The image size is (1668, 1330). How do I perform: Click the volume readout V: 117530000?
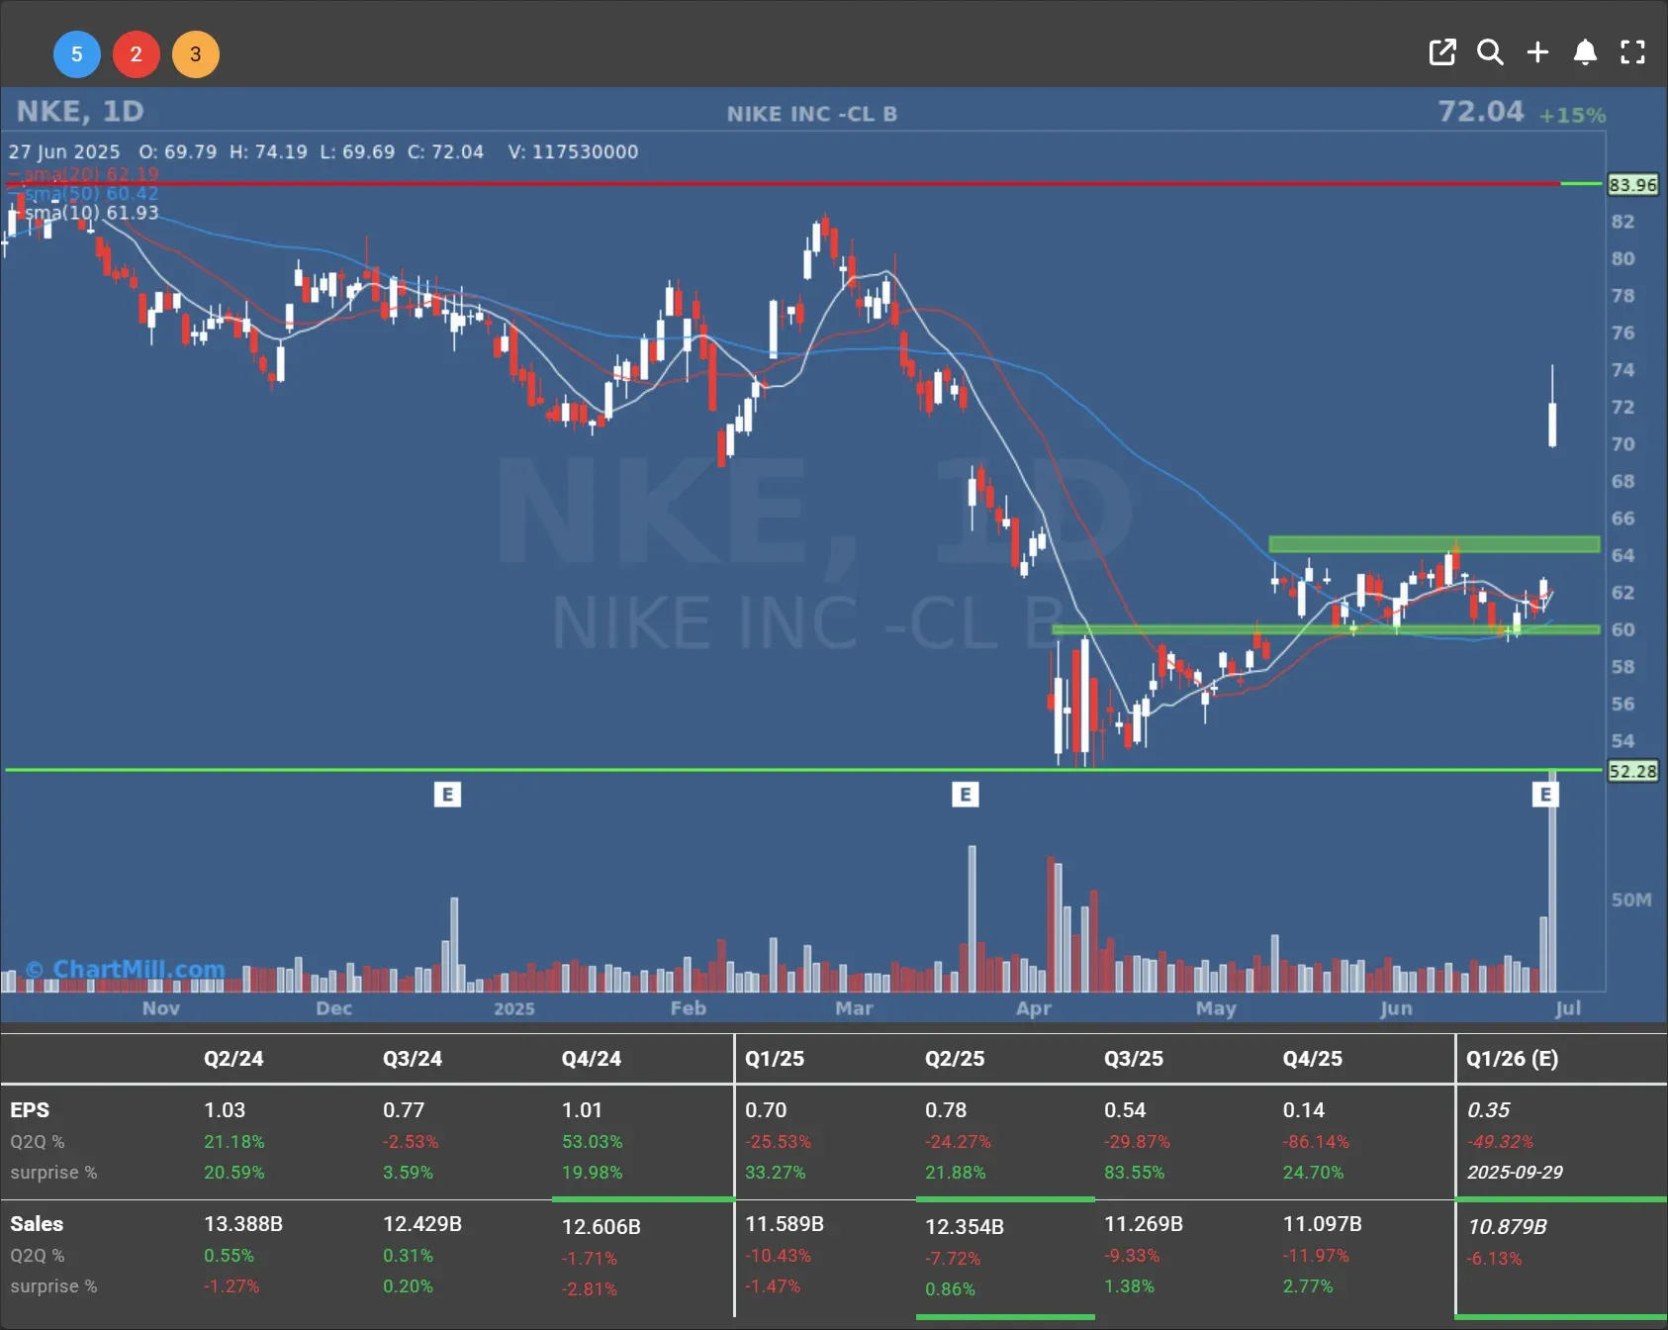tap(573, 151)
